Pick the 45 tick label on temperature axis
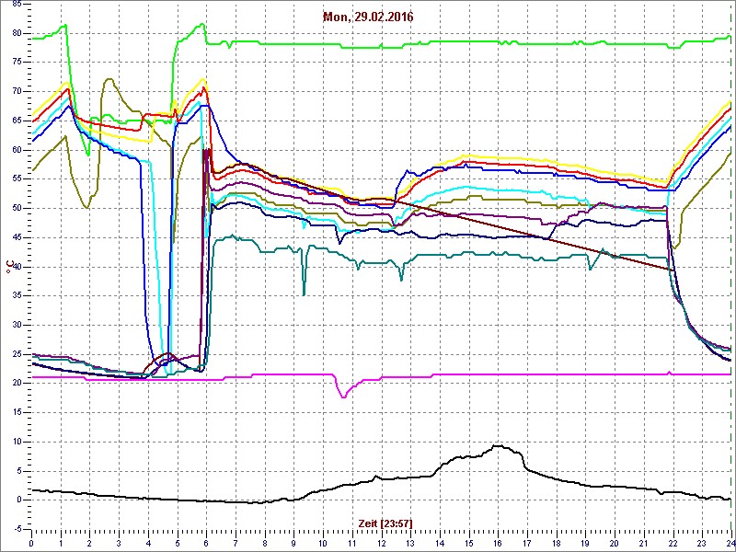736x552 pixels. [16, 238]
